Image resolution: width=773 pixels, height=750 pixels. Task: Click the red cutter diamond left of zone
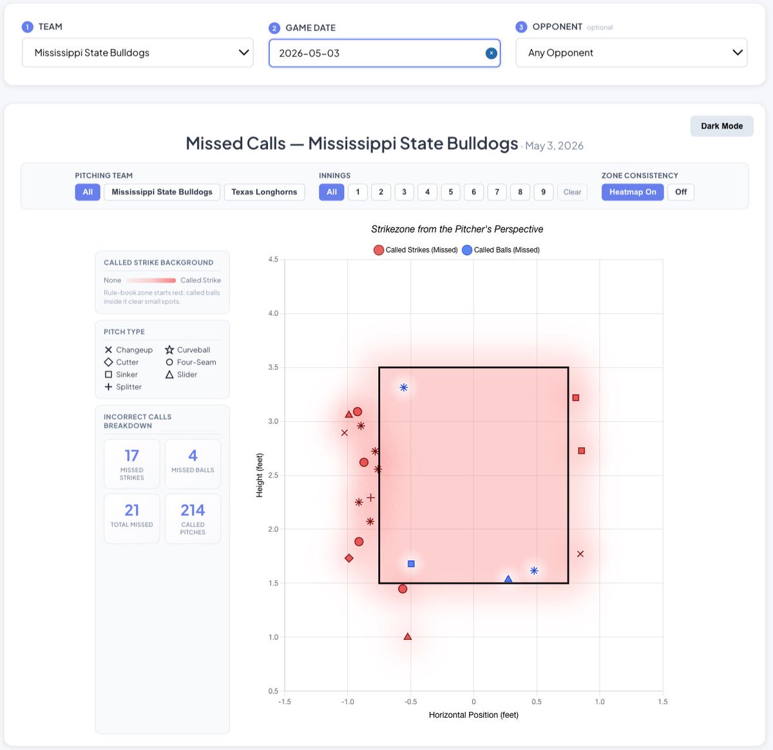tap(349, 558)
